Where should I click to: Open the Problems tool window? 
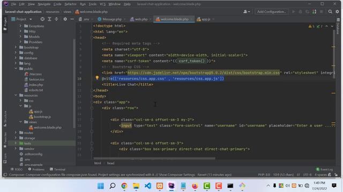pyautogui.click(x=36, y=170)
